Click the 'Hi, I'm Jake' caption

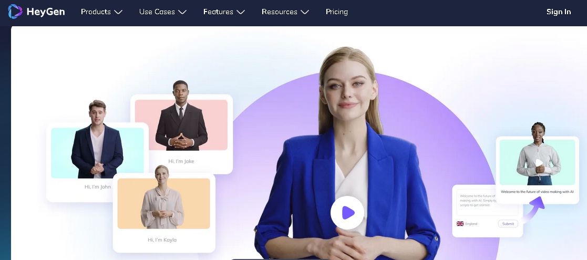(181, 161)
